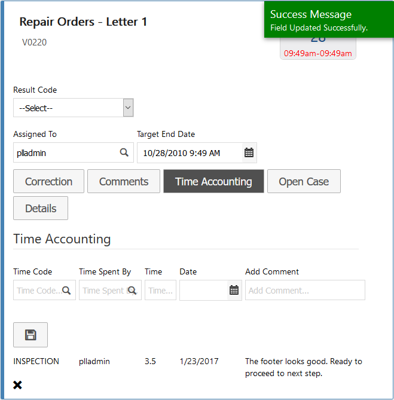Dismiss the green Success Message notification
The height and width of the screenshot is (400, 394).
click(328, 20)
